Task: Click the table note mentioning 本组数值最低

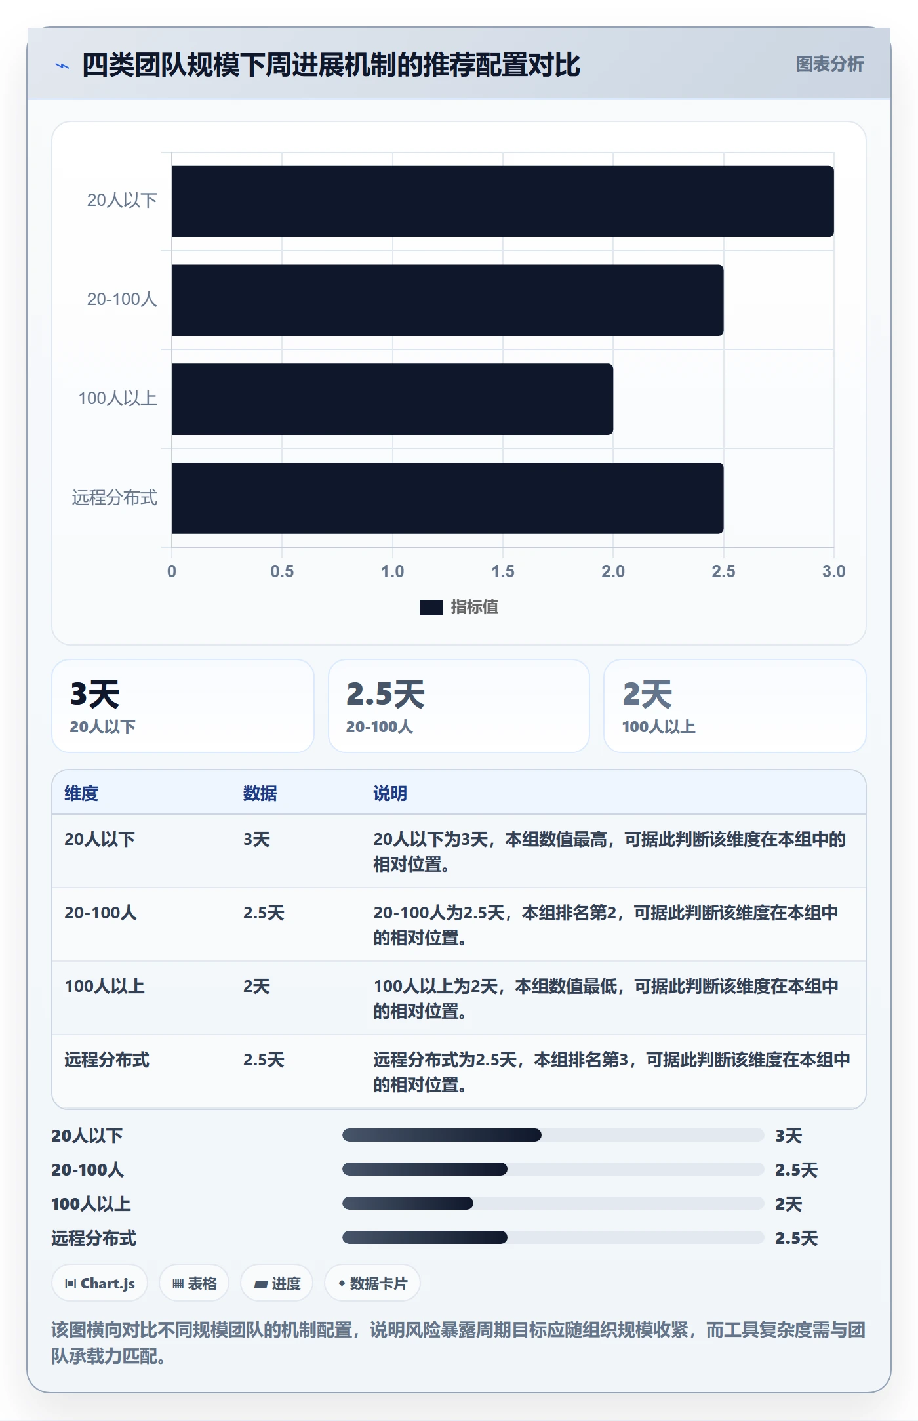Action: [606, 999]
